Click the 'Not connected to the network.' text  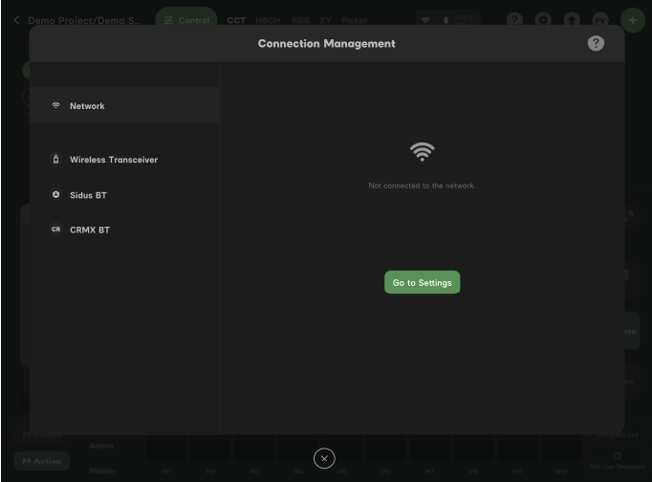422,186
